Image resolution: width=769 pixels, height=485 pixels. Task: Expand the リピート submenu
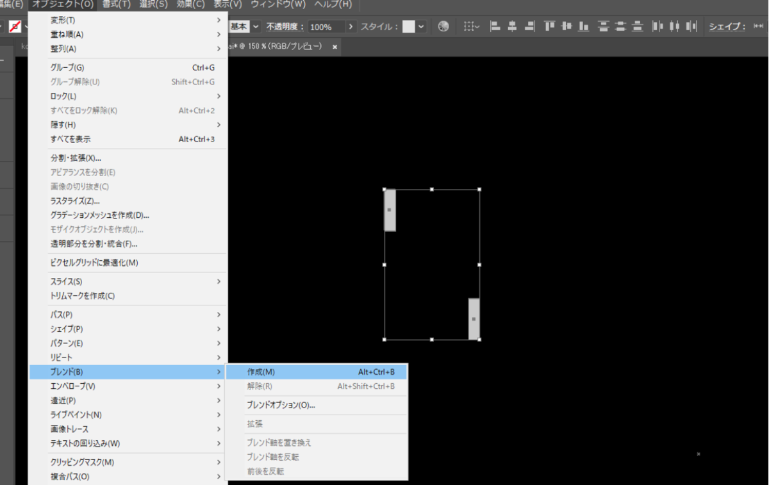[x=128, y=358]
